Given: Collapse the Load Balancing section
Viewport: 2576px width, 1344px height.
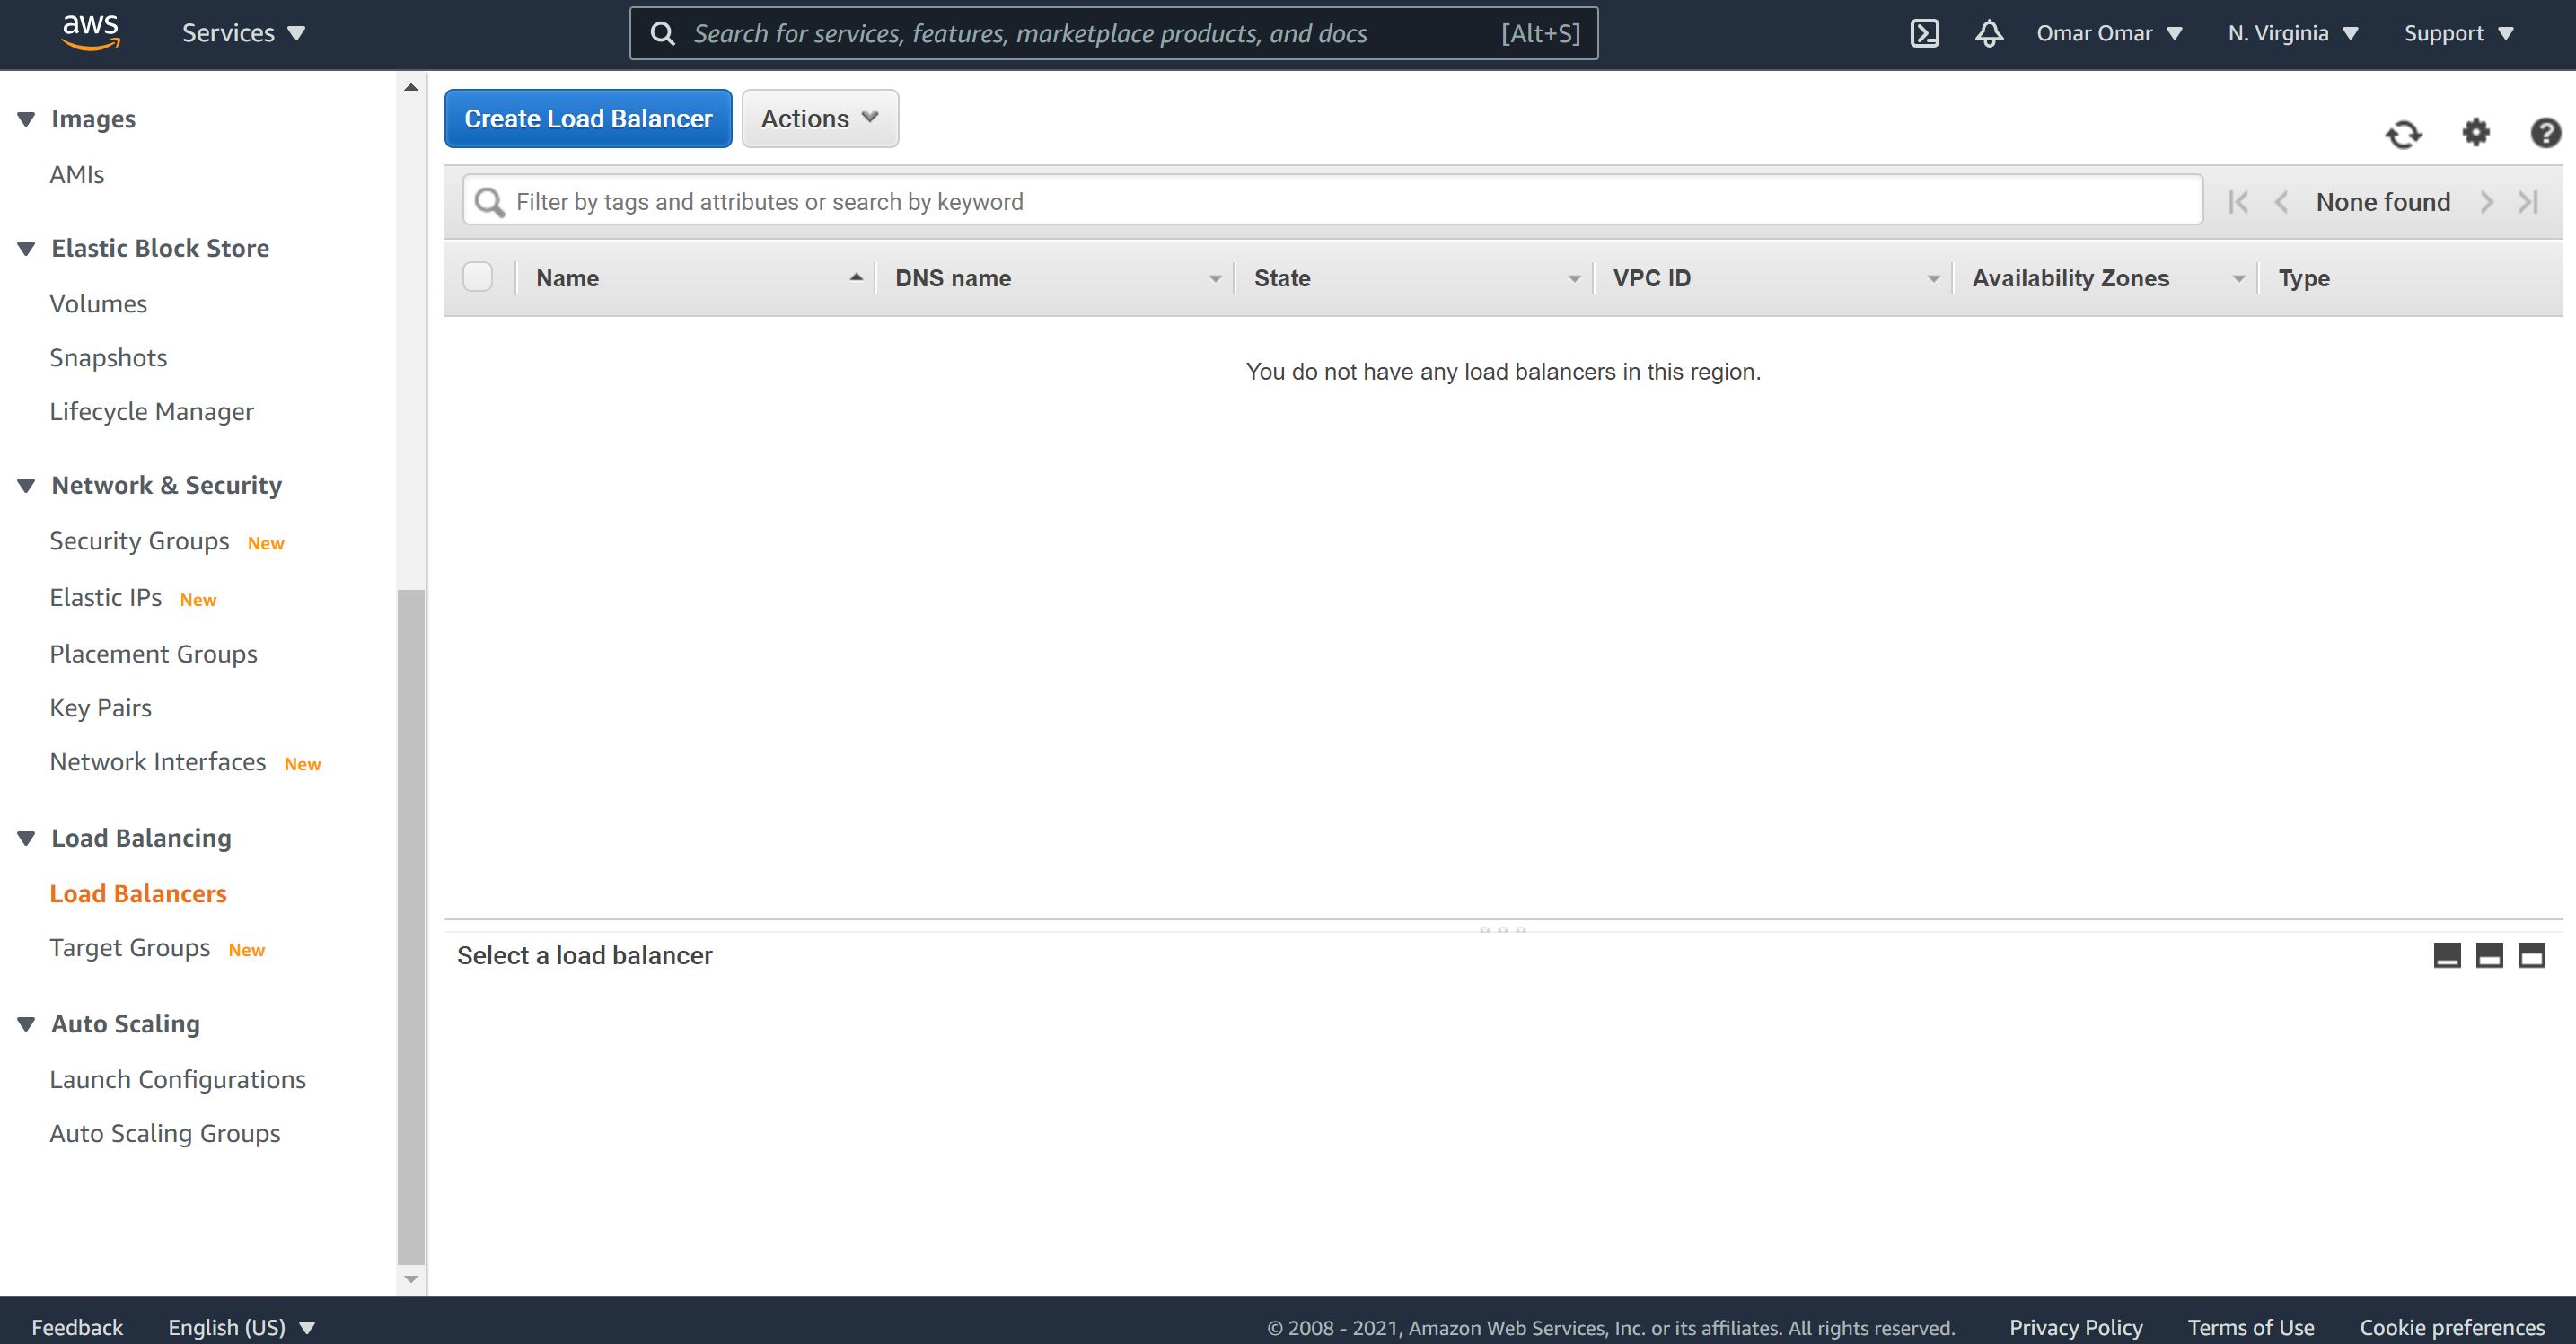Looking at the screenshot, I should (27, 838).
